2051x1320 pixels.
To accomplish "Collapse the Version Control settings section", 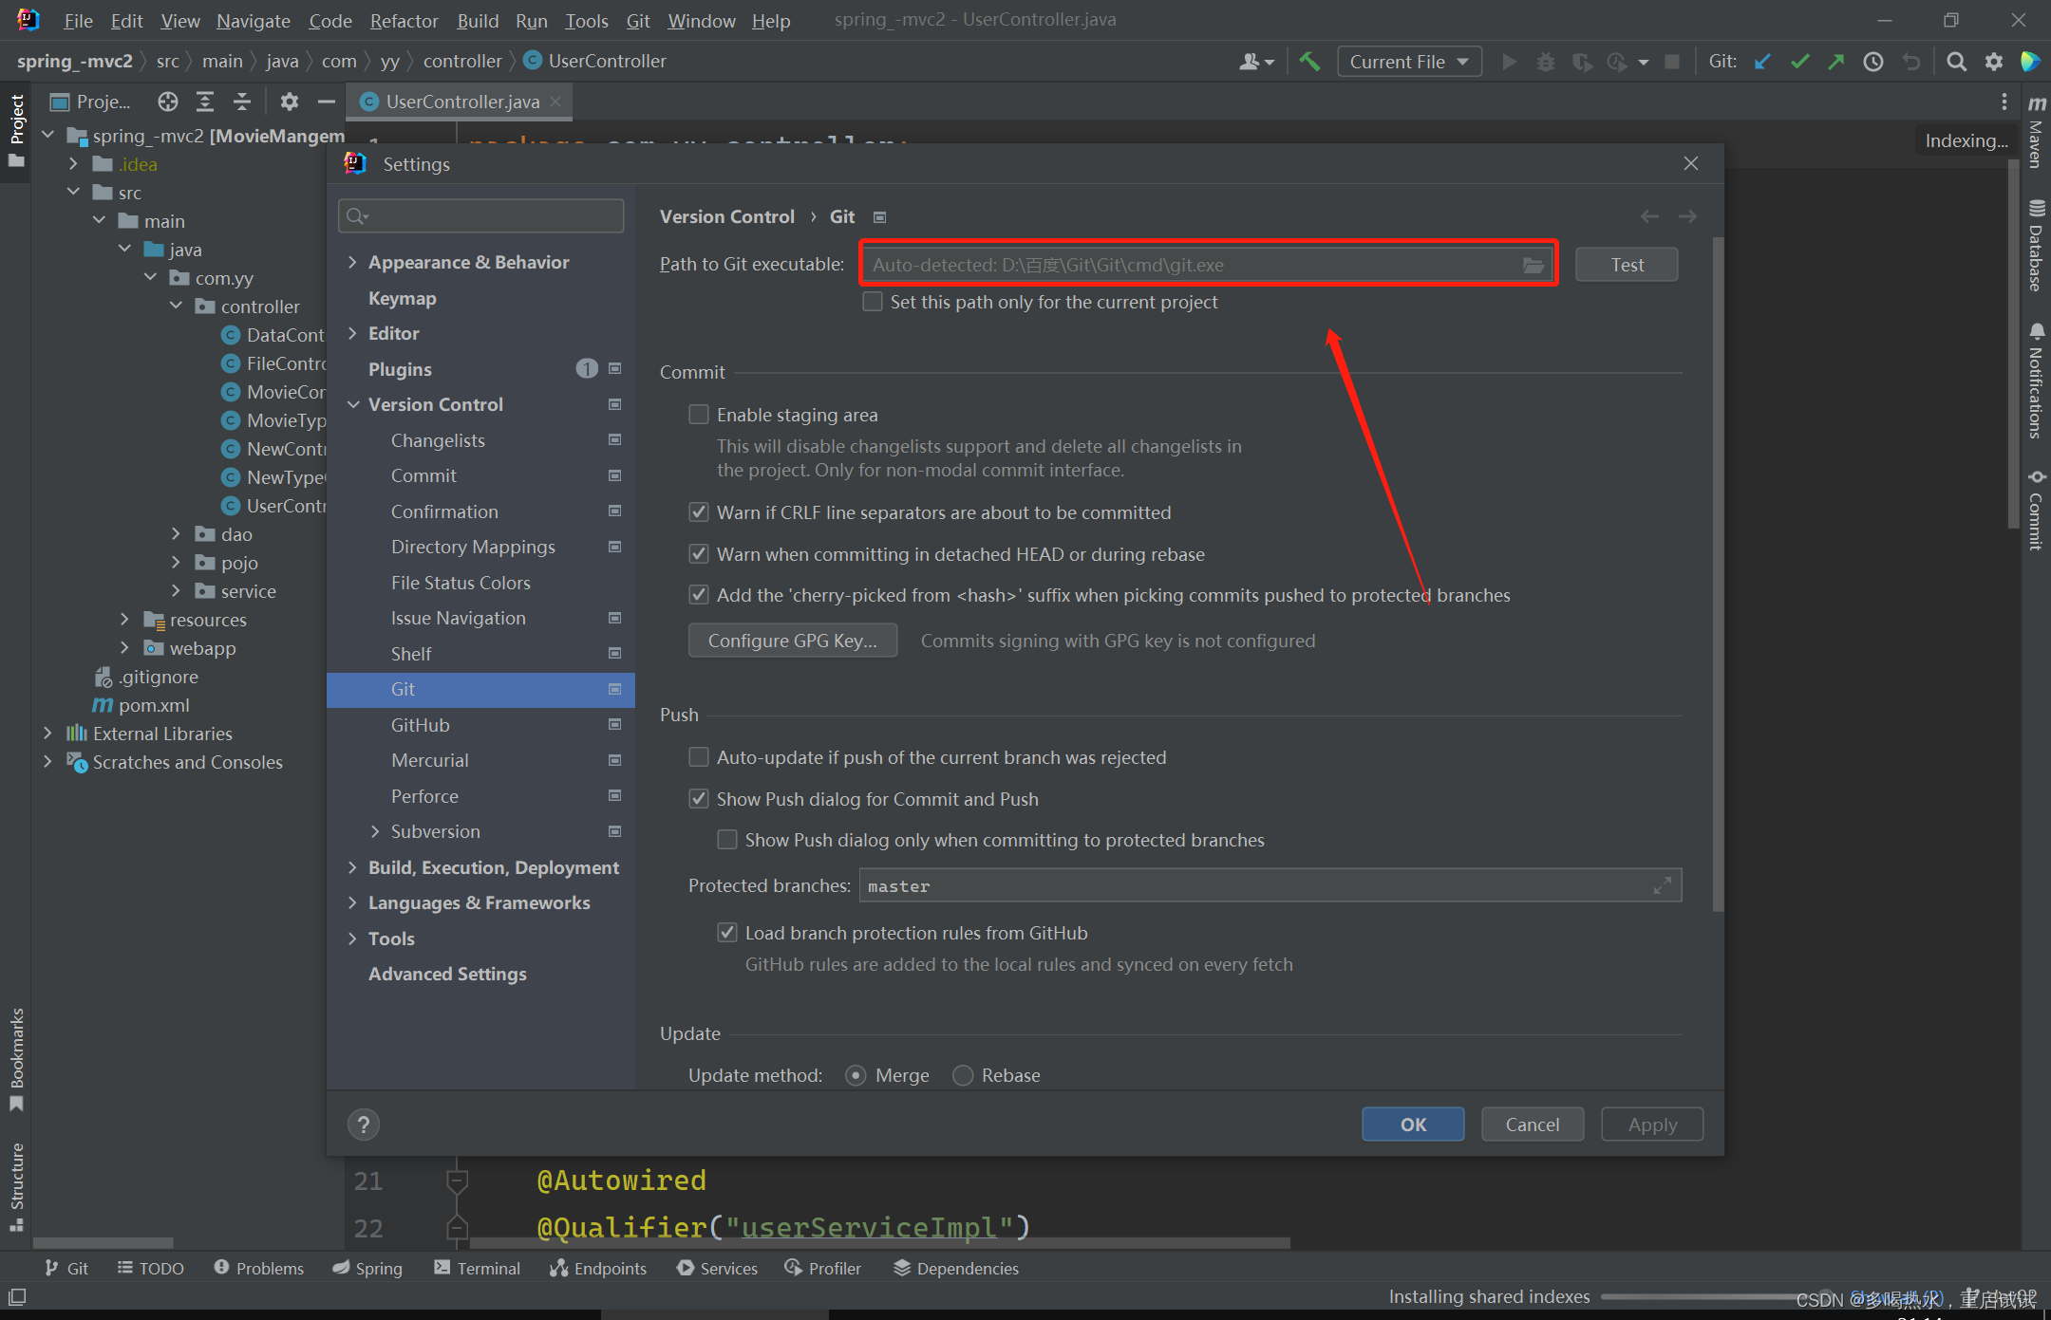I will (x=352, y=404).
